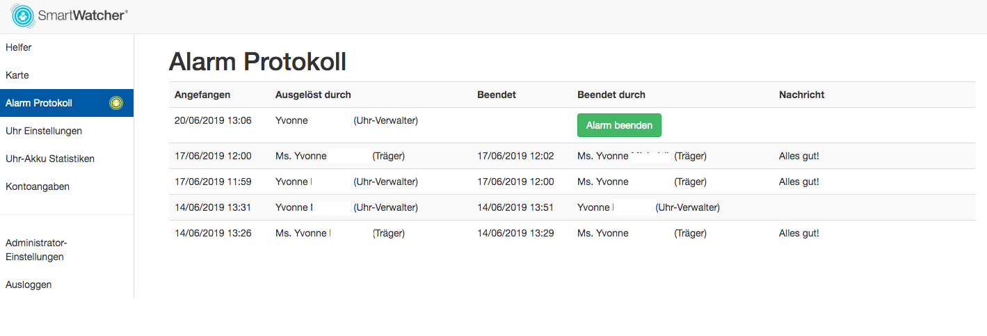987x336 pixels.
Task: Open the Karte sidebar item
Action: (x=67, y=75)
